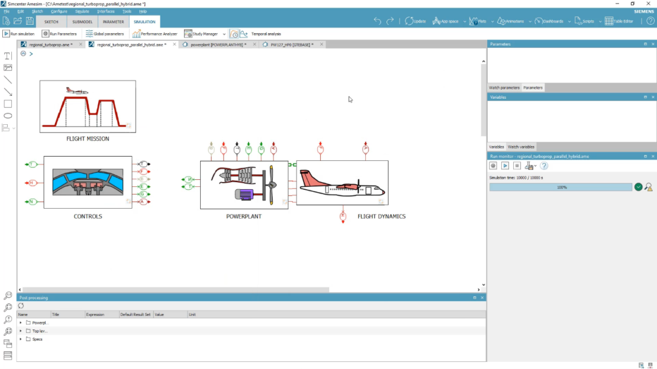Stop simulation in the Run monitor
657x369 pixels.
coord(517,166)
